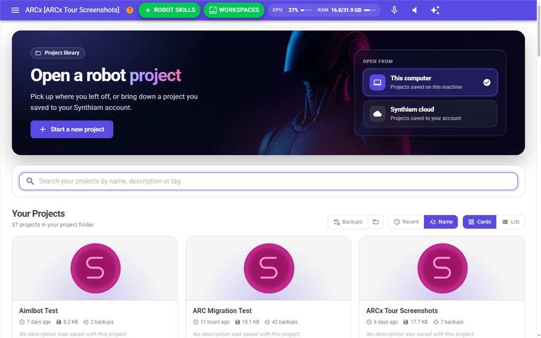Open the hamburger main menu

(x=15, y=10)
